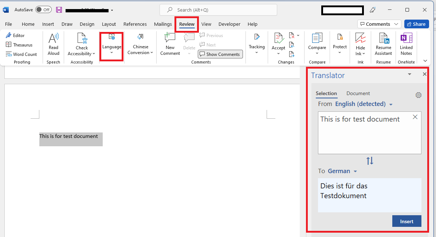Start Read Aloud
Image resolution: width=436 pixels, height=237 pixels.
(54, 44)
